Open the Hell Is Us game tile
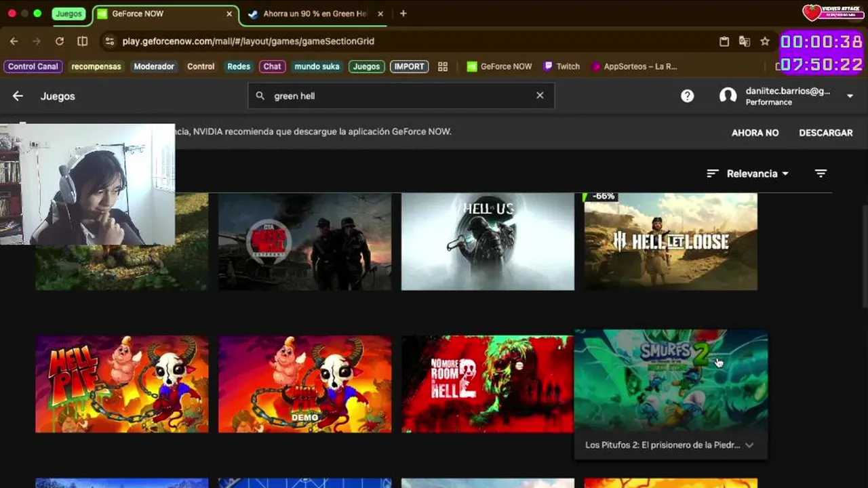 click(x=488, y=241)
